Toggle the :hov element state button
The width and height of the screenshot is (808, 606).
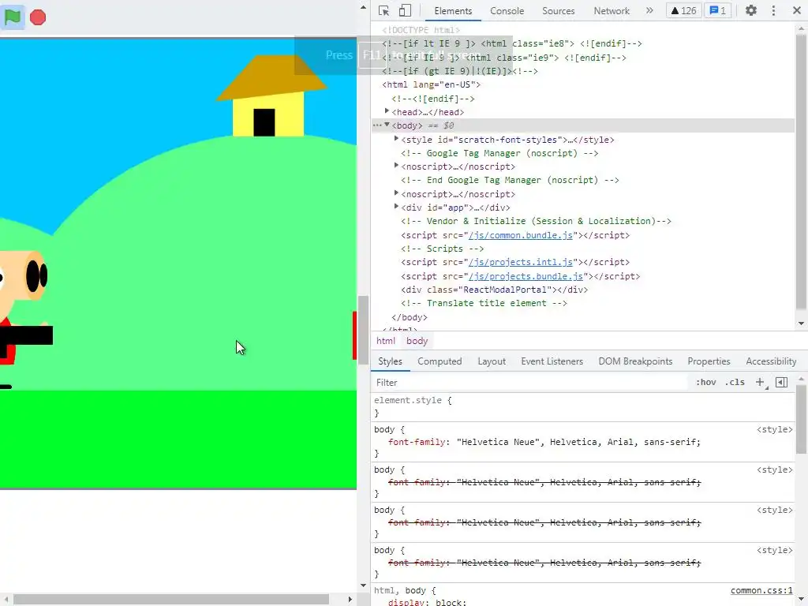(706, 382)
